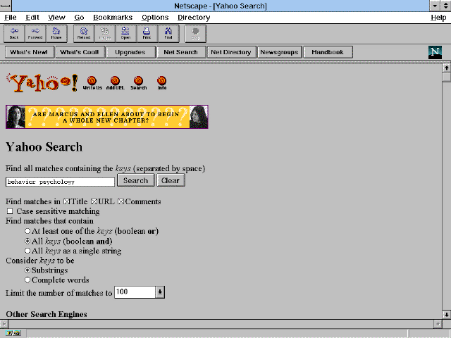The height and width of the screenshot is (338, 451).
Task: Click the Write Us icon
Action: (92, 83)
